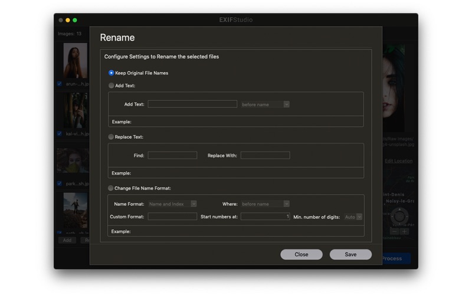Toggle checkbox for arun image file
Viewport: 472px width, 295px height.
pyautogui.click(x=60, y=84)
